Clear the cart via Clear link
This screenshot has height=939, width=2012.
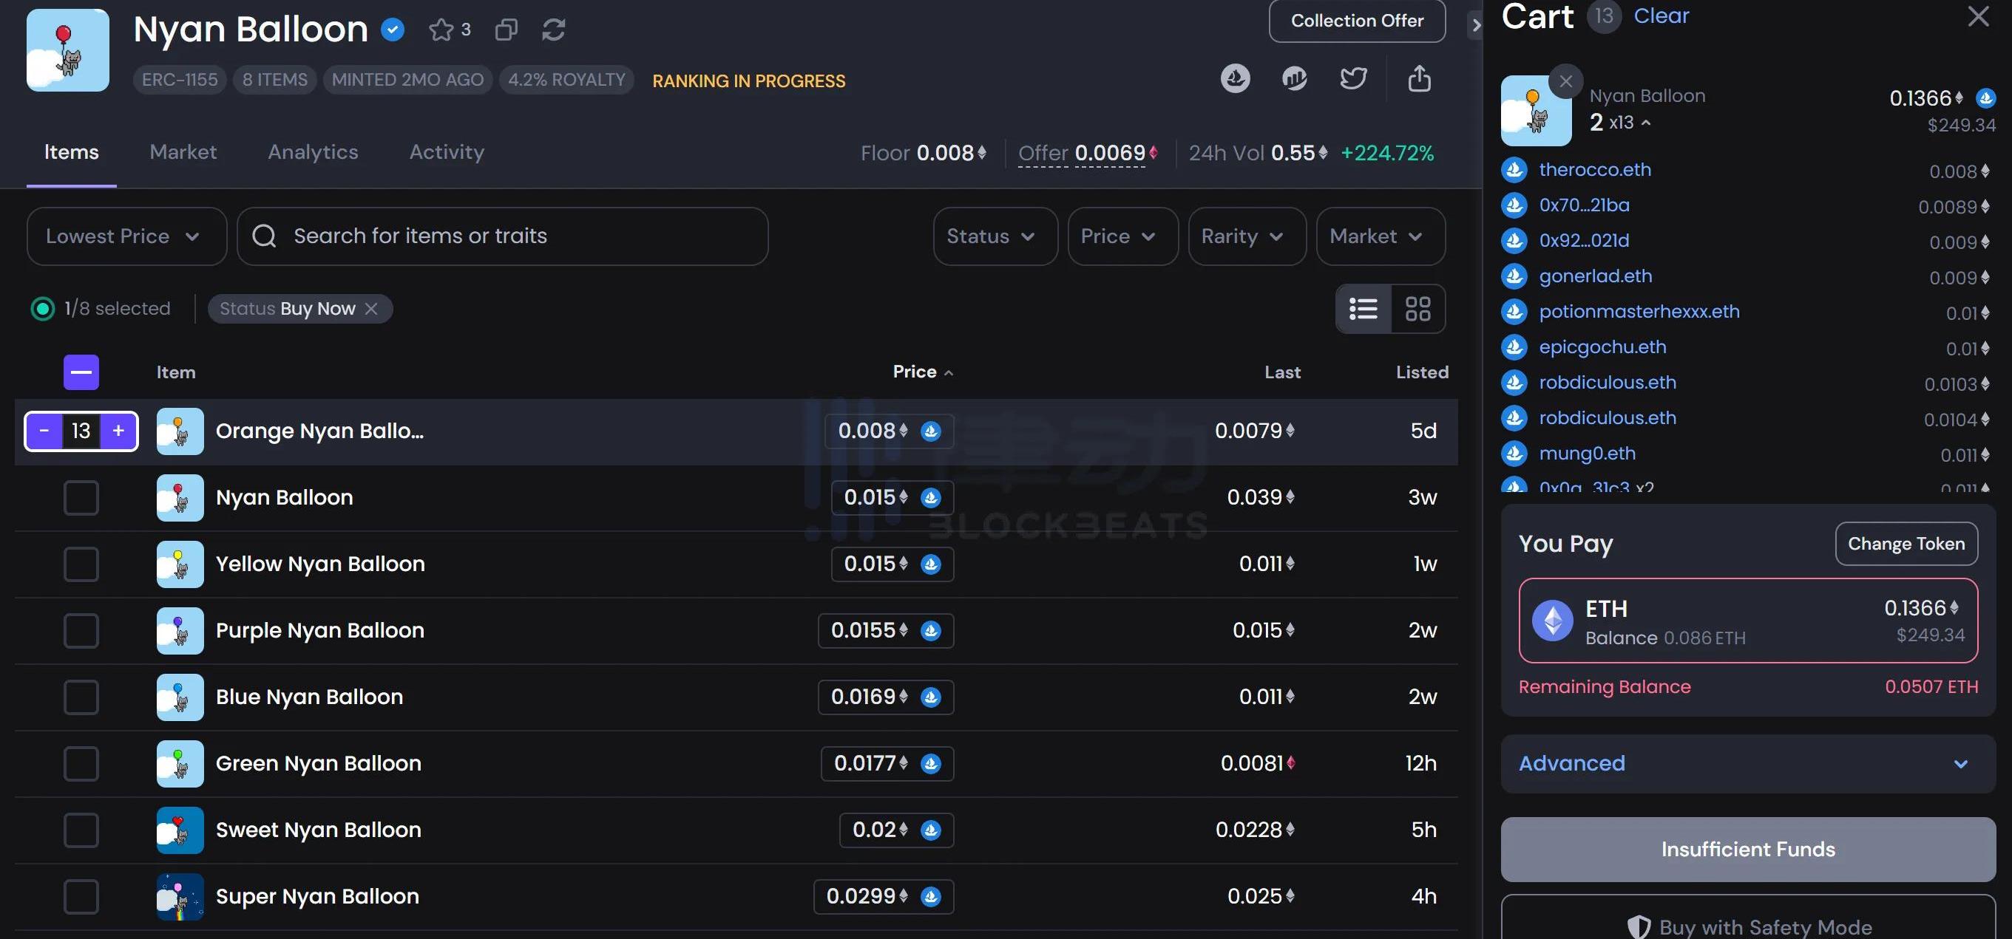click(1661, 16)
